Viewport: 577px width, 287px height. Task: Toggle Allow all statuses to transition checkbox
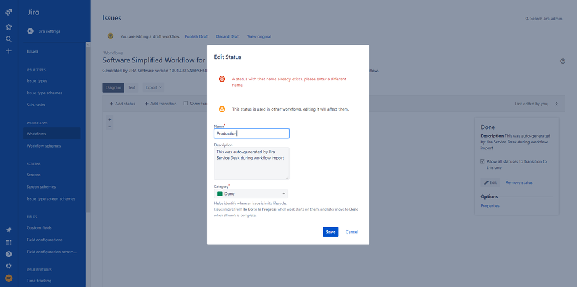point(483,161)
